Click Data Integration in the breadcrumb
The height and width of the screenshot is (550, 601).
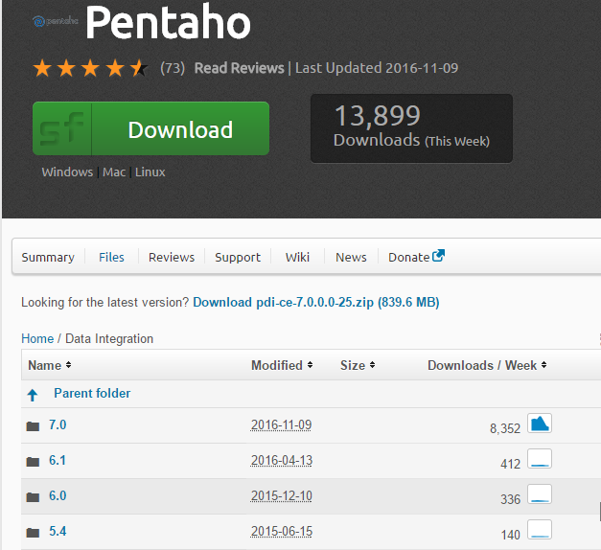tap(109, 339)
